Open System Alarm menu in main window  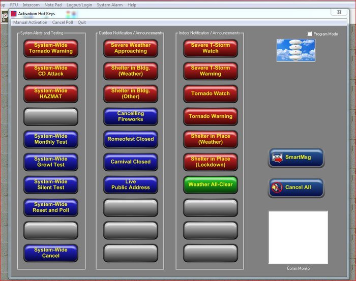pos(110,5)
